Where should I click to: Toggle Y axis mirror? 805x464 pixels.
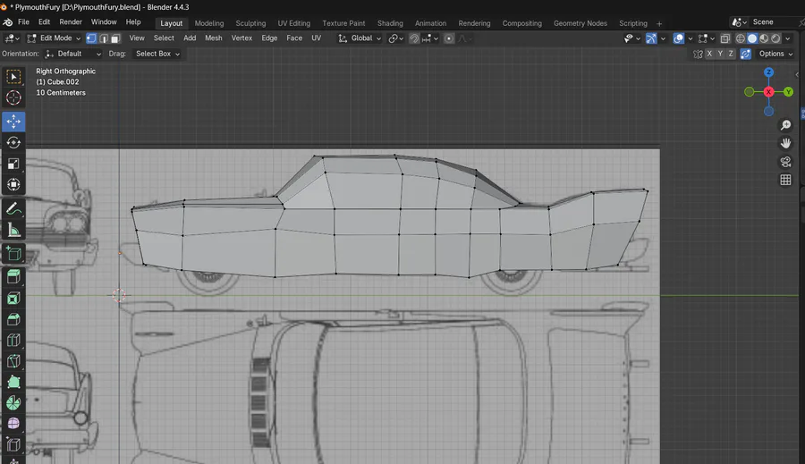pyautogui.click(x=720, y=54)
